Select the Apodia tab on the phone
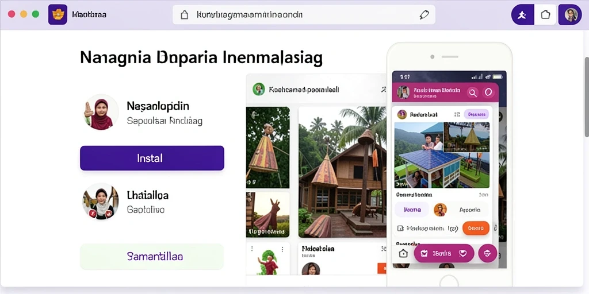The height and width of the screenshot is (294, 589). click(469, 210)
